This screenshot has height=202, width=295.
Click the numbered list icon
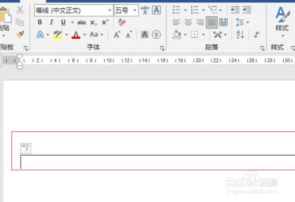click(x=195, y=10)
